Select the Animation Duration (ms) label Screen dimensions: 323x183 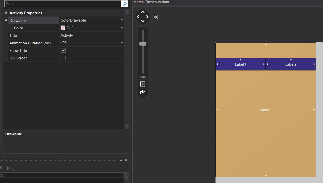tap(30, 43)
